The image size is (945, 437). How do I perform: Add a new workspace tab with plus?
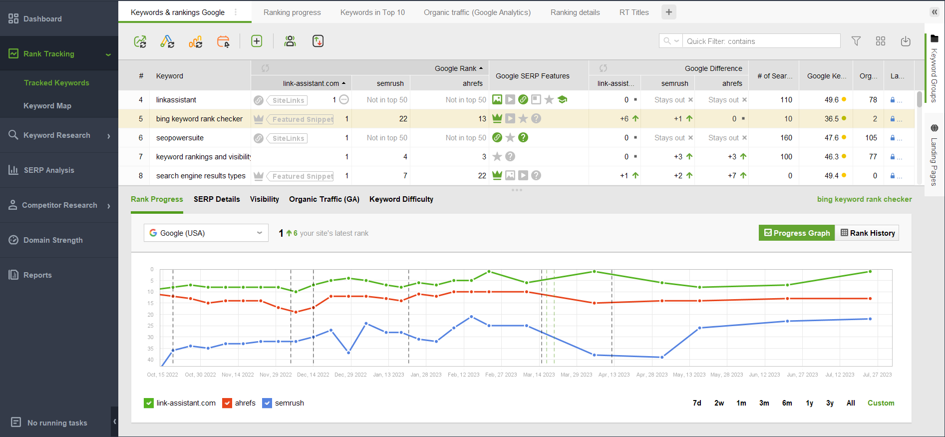point(669,12)
